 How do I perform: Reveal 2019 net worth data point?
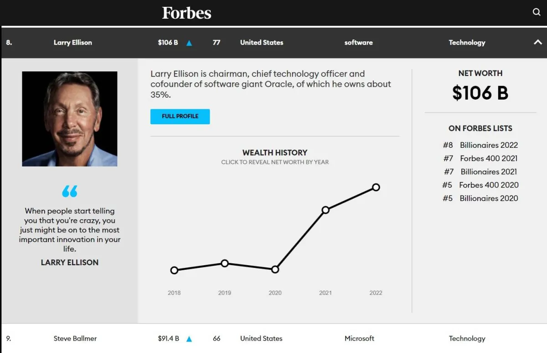225,263
